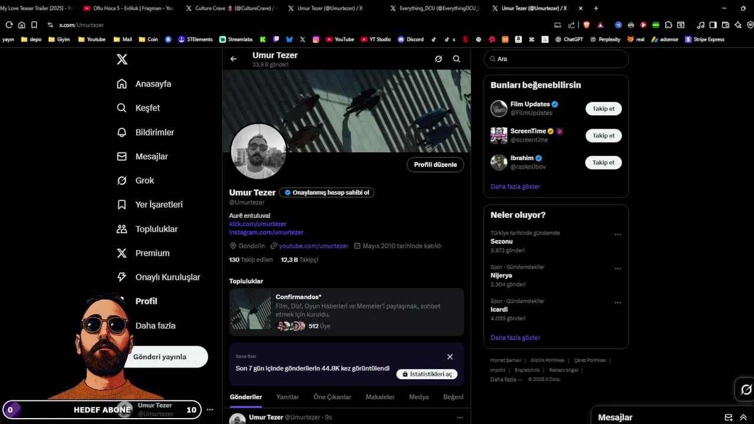Open the round profile avatar photo
This screenshot has width=754, height=424.
258,151
